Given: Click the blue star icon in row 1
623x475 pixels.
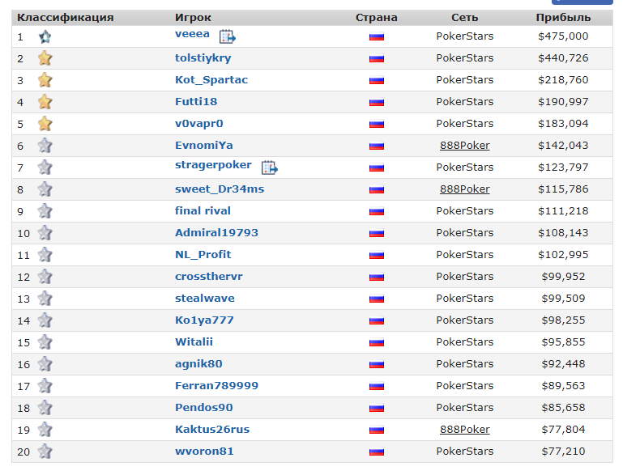Looking at the screenshot, I should point(45,37).
